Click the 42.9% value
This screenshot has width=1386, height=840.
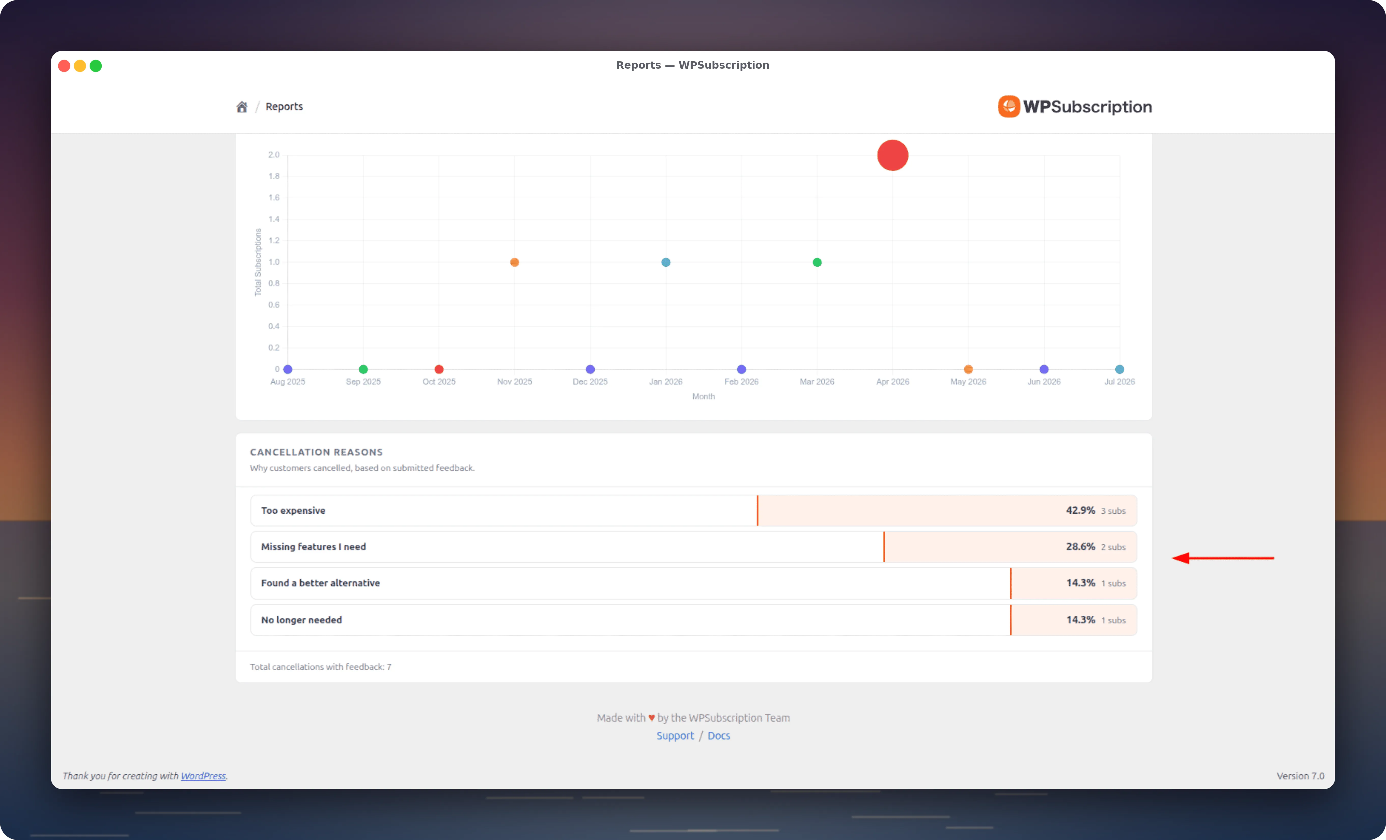point(1081,511)
